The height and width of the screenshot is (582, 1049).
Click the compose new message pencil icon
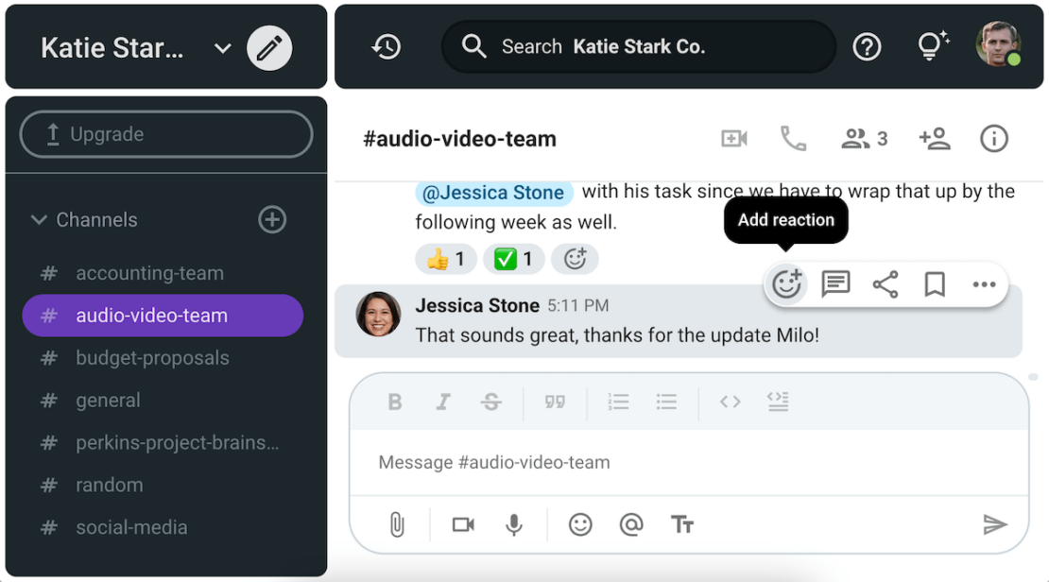coord(269,48)
